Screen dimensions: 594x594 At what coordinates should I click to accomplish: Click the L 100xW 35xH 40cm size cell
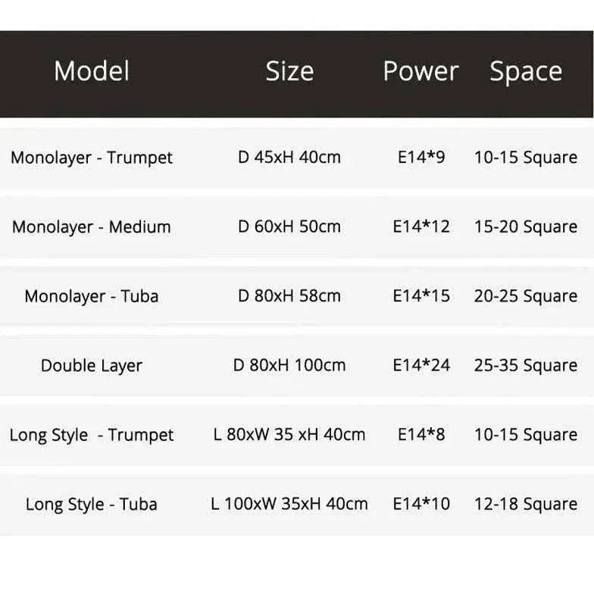pyautogui.click(x=289, y=504)
